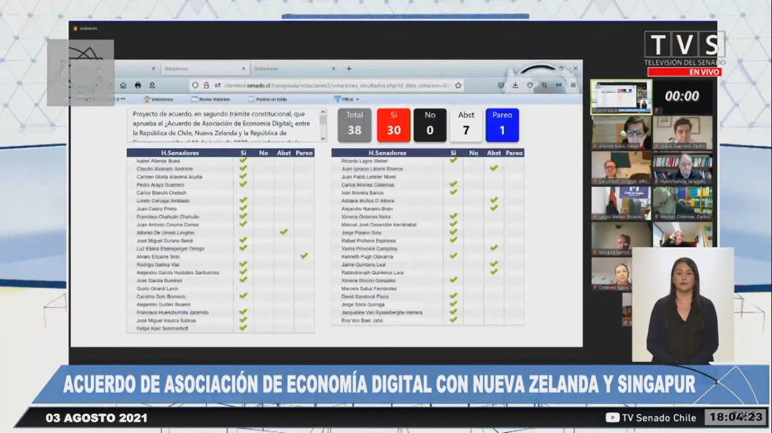Click the blue M account icon

558,86
